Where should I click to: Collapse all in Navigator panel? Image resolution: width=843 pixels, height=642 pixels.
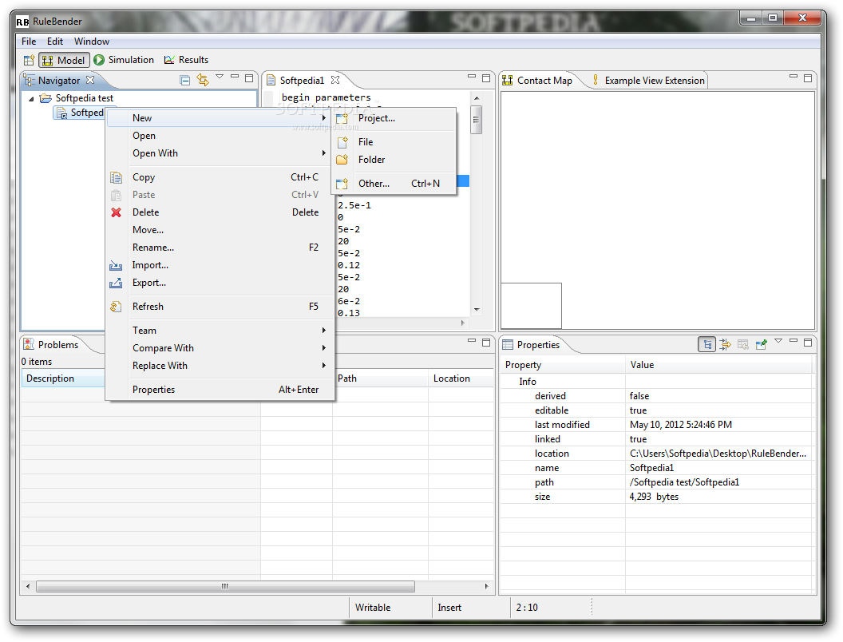click(185, 80)
